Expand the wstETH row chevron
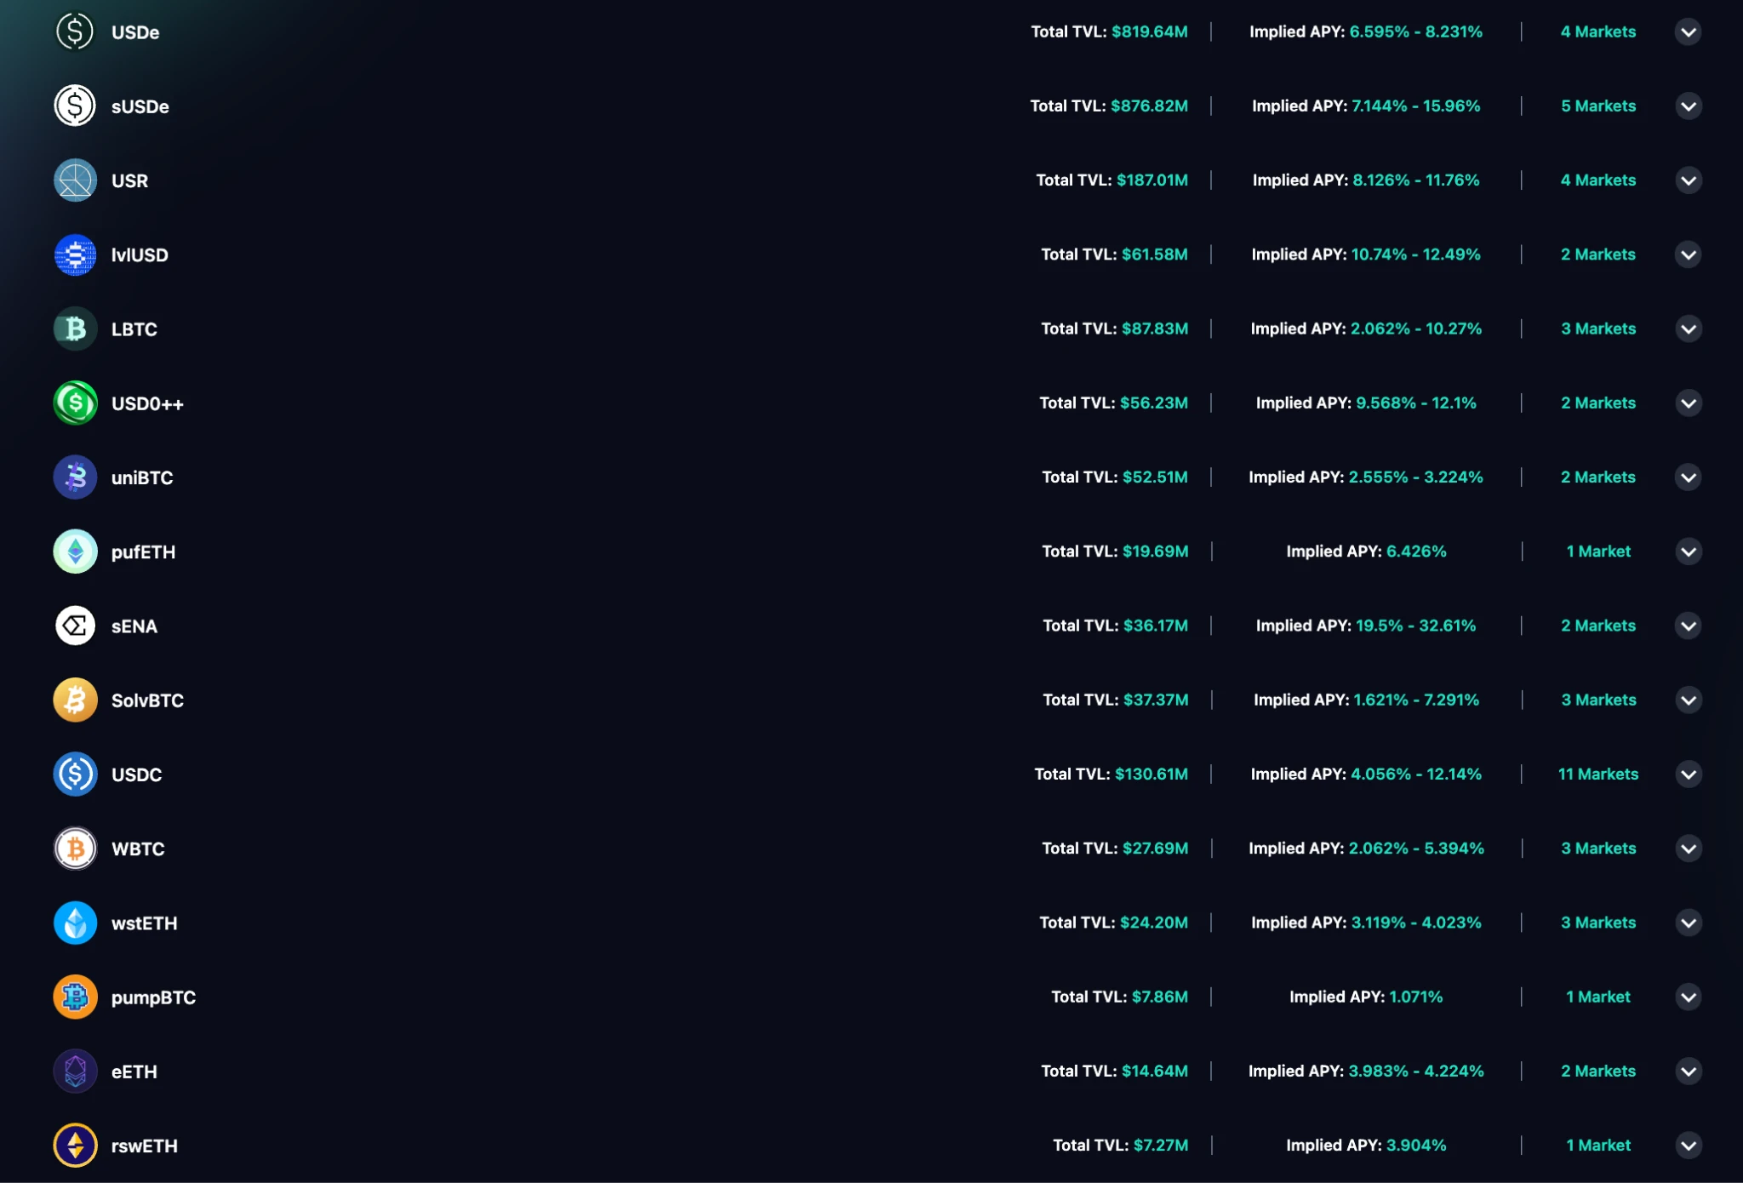Viewport: 1743px width, 1183px height. 1689,923
